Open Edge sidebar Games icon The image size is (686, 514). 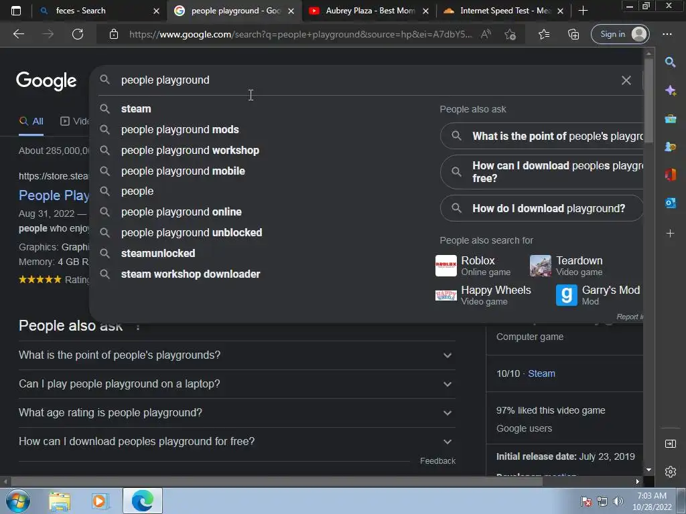click(670, 147)
